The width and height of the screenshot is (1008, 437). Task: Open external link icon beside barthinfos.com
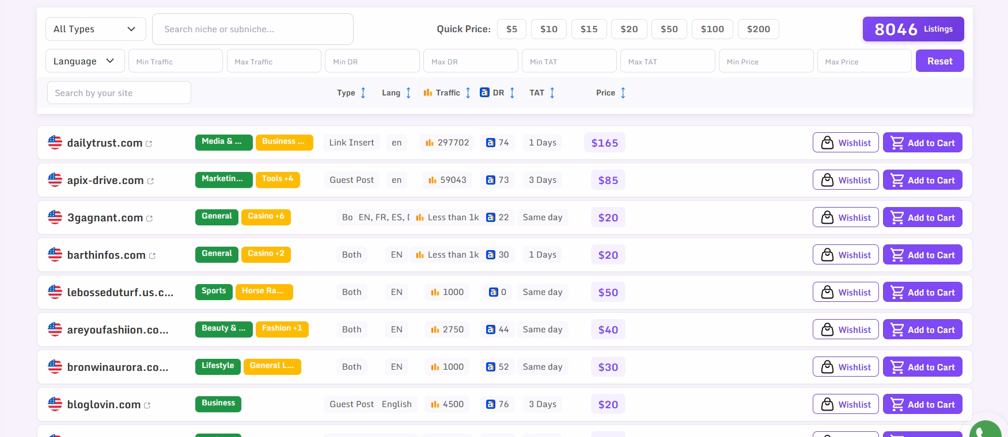pyautogui.click(x=152, y=256)
